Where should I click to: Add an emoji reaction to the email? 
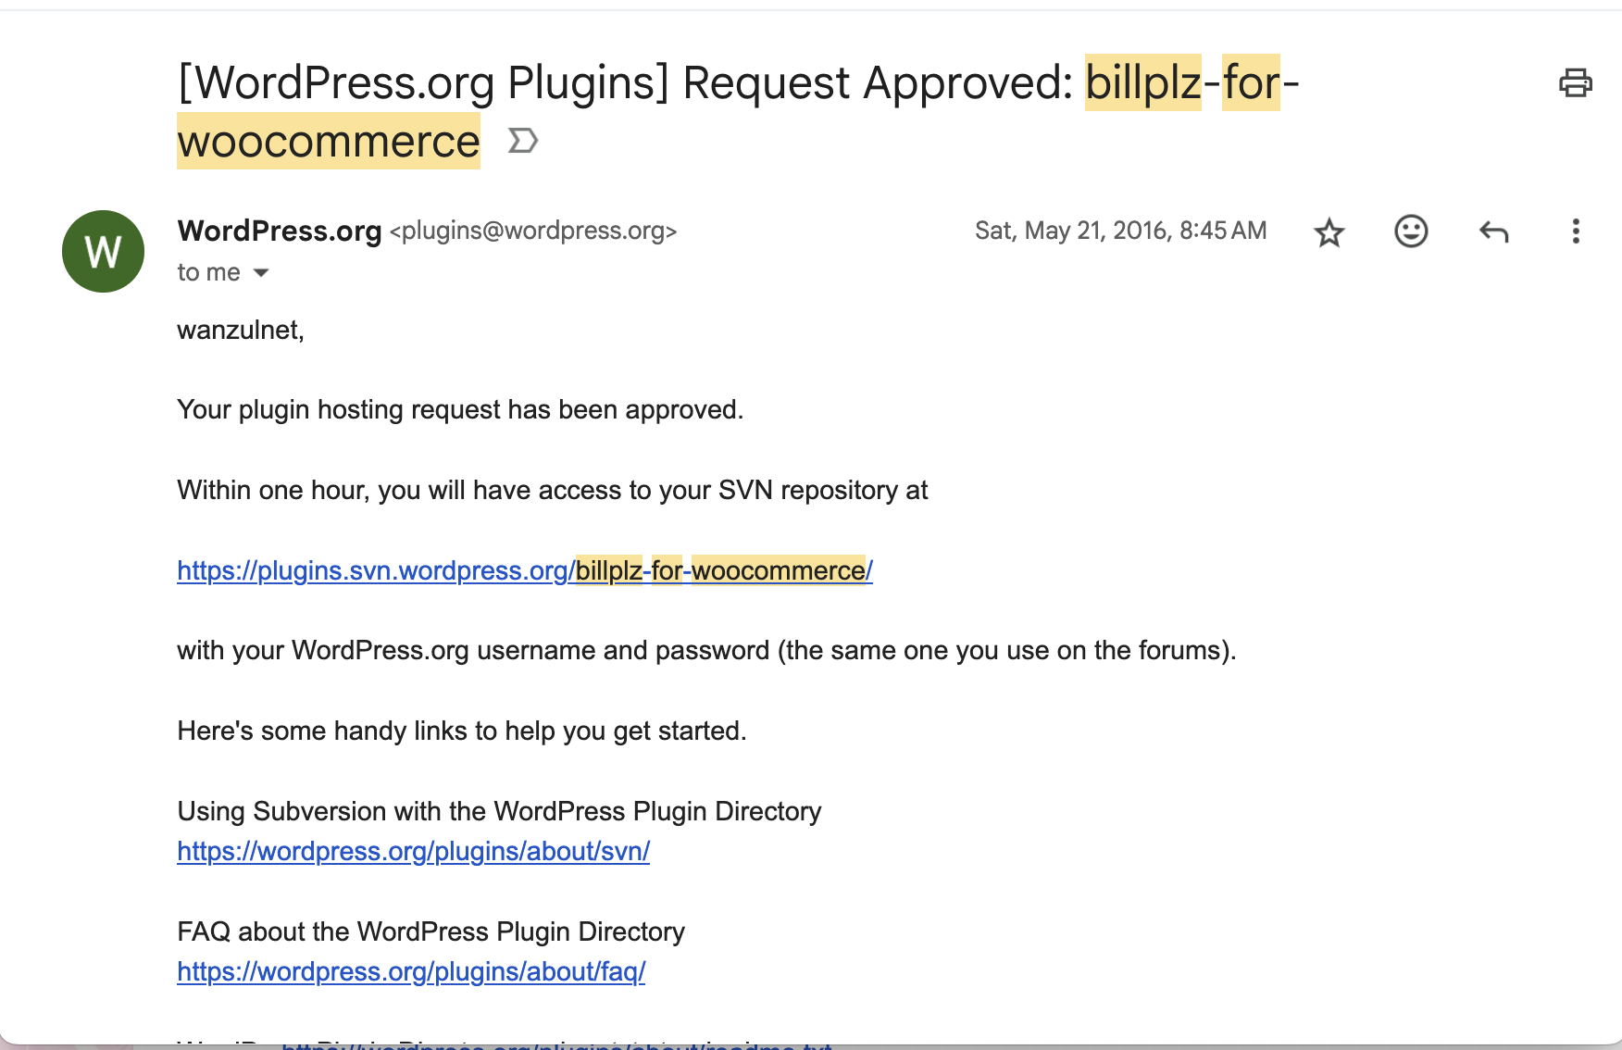tap(1411, 231)
